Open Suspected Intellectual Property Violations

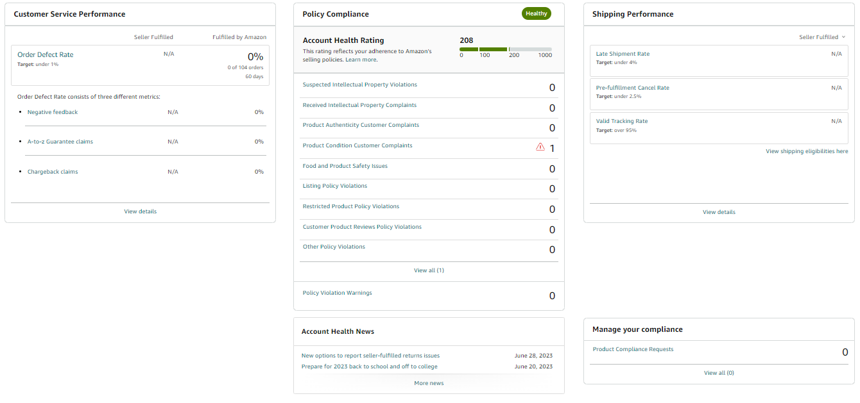point(360,85)
